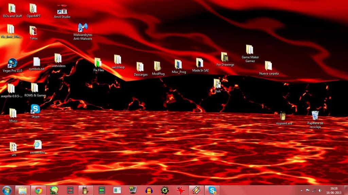This screenshot has width=348, height=195.
Task: Select the ROMS & Games folder
Action: coord(35,88)
